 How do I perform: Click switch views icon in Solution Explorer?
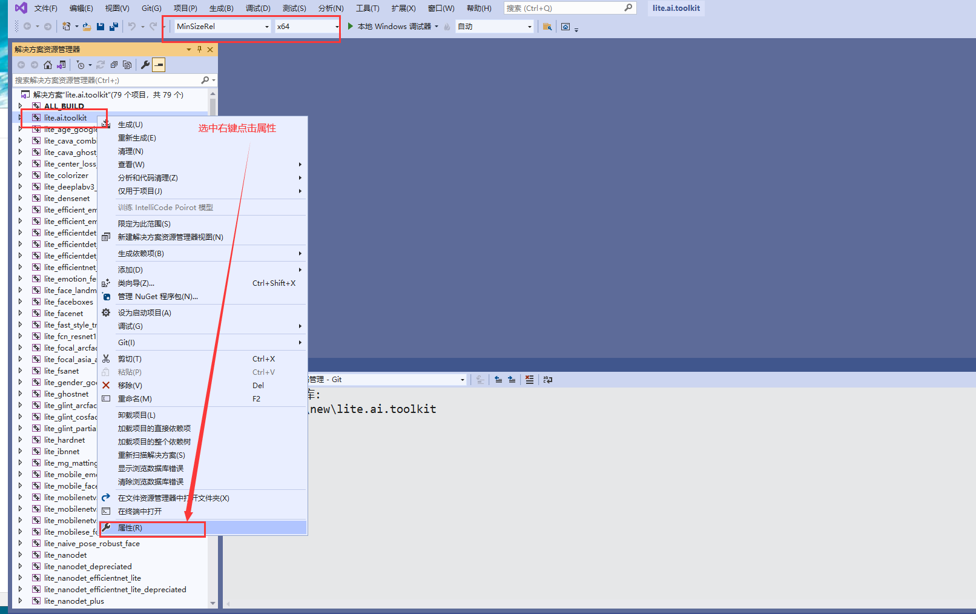tap(61, 65)
